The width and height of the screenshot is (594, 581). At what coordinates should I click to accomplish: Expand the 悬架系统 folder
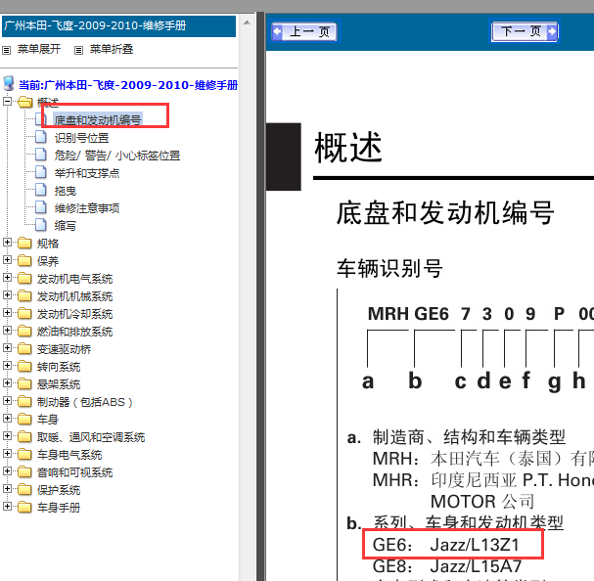click(x=7, y=382)
